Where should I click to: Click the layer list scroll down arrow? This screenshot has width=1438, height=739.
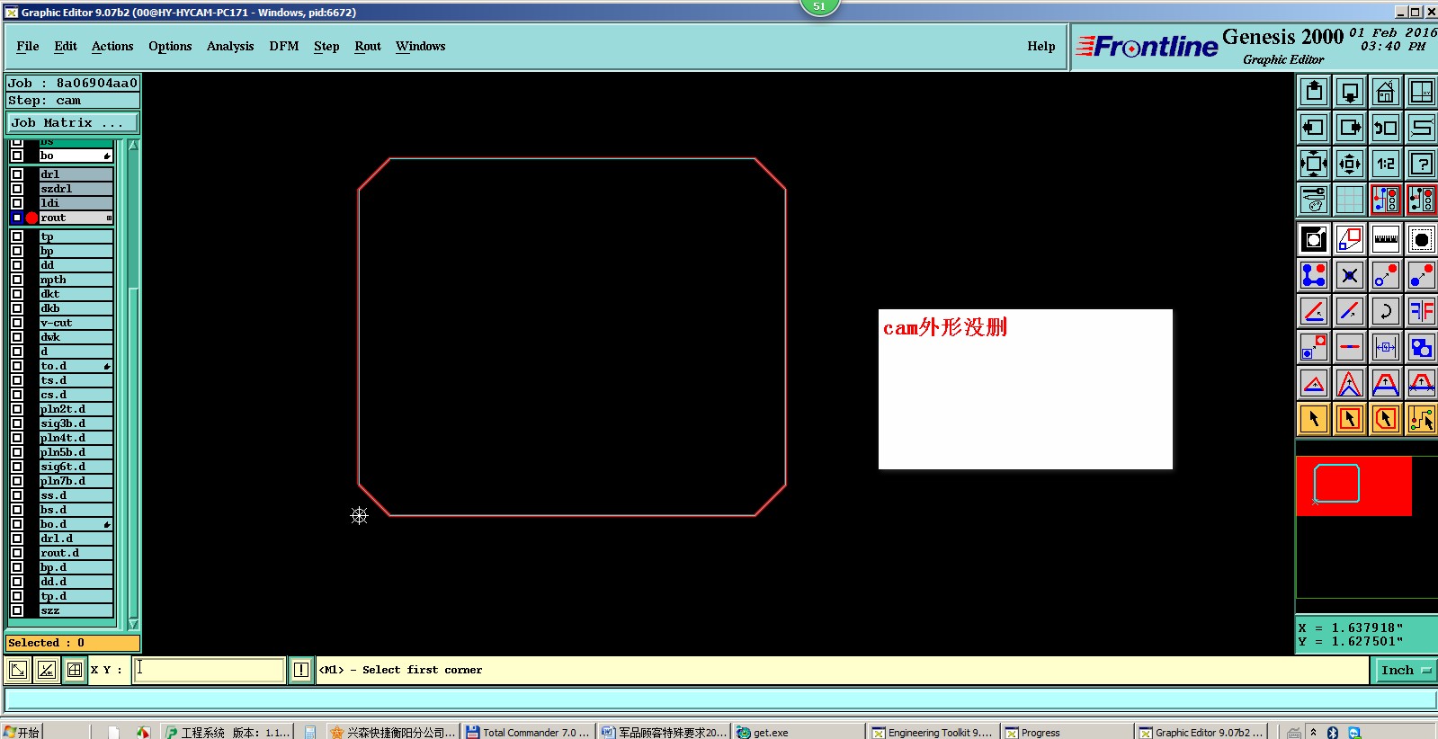[133, 623]
